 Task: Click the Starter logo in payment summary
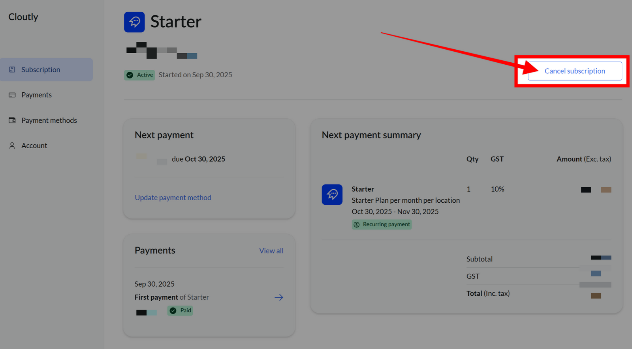click(332, 194)
